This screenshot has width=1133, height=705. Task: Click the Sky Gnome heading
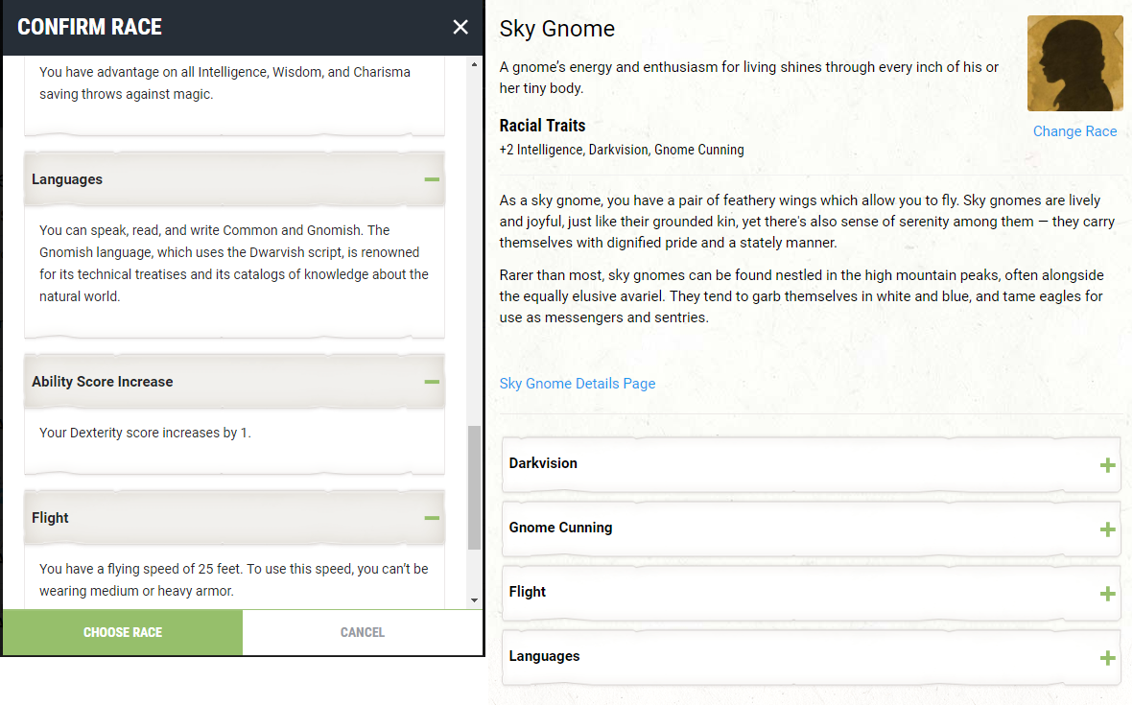coord(557,29)
